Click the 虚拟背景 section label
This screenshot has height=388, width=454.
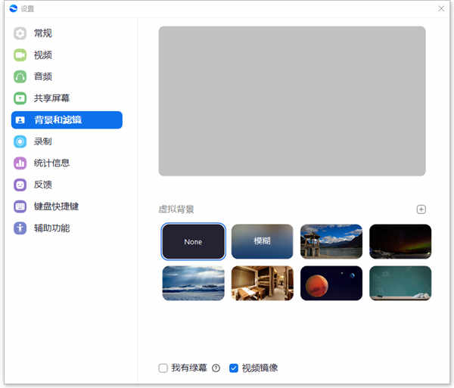tap(176, 210)
